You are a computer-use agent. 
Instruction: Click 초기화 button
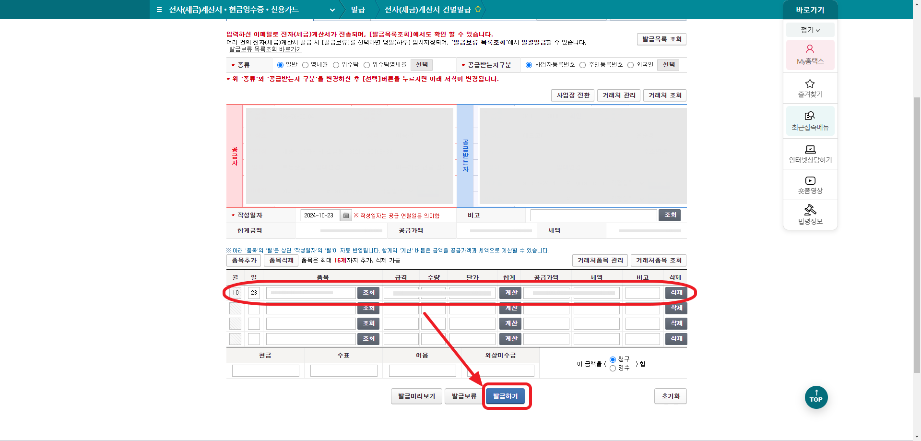[x=671, y=396]
